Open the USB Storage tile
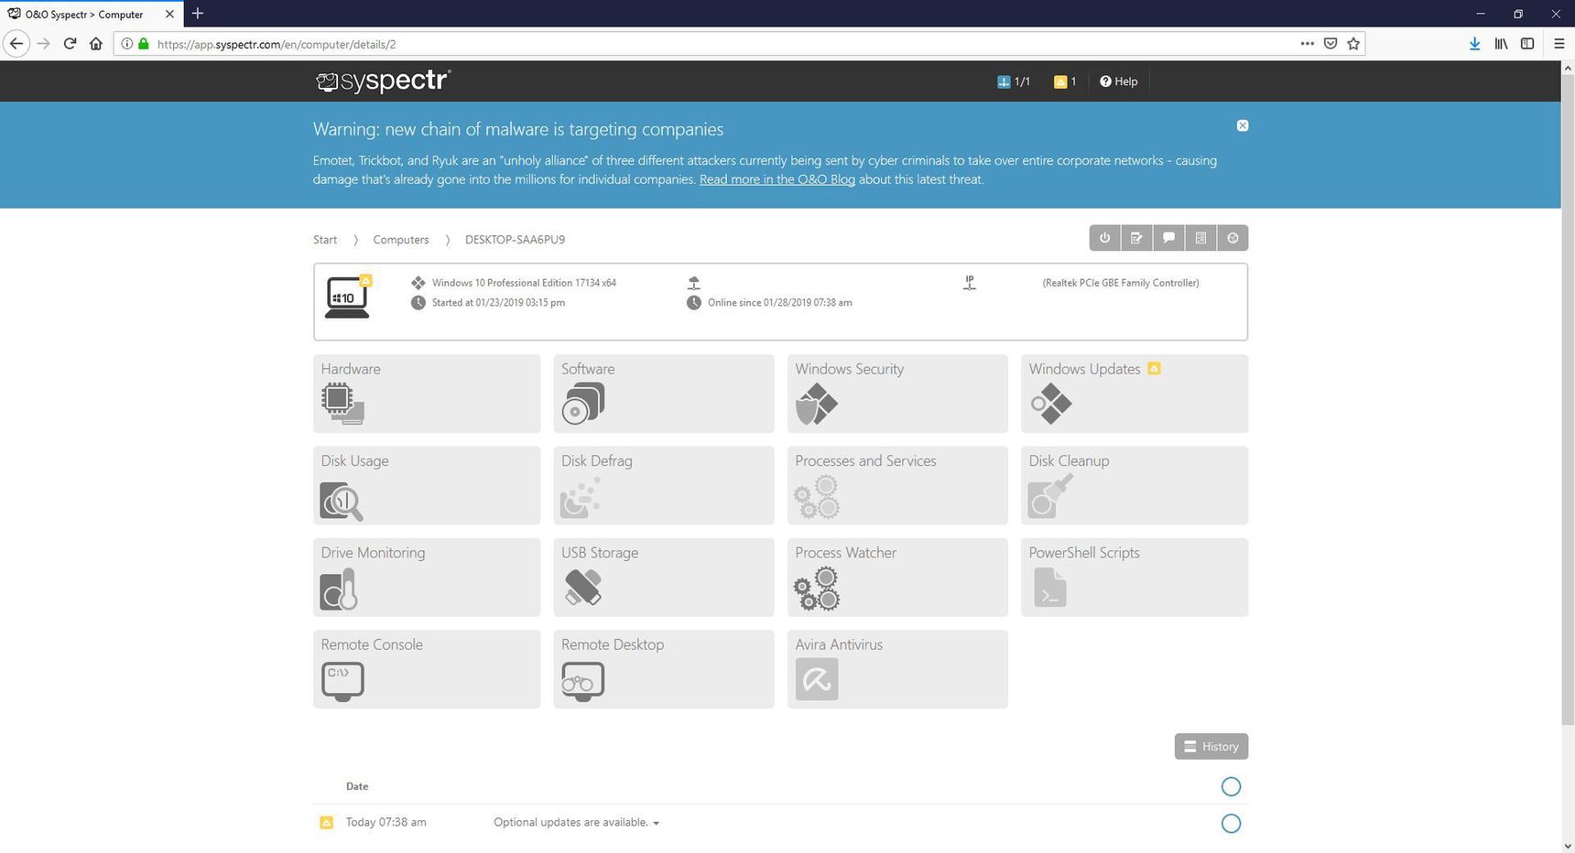1575x853 pixels. [x=664, y=577]
